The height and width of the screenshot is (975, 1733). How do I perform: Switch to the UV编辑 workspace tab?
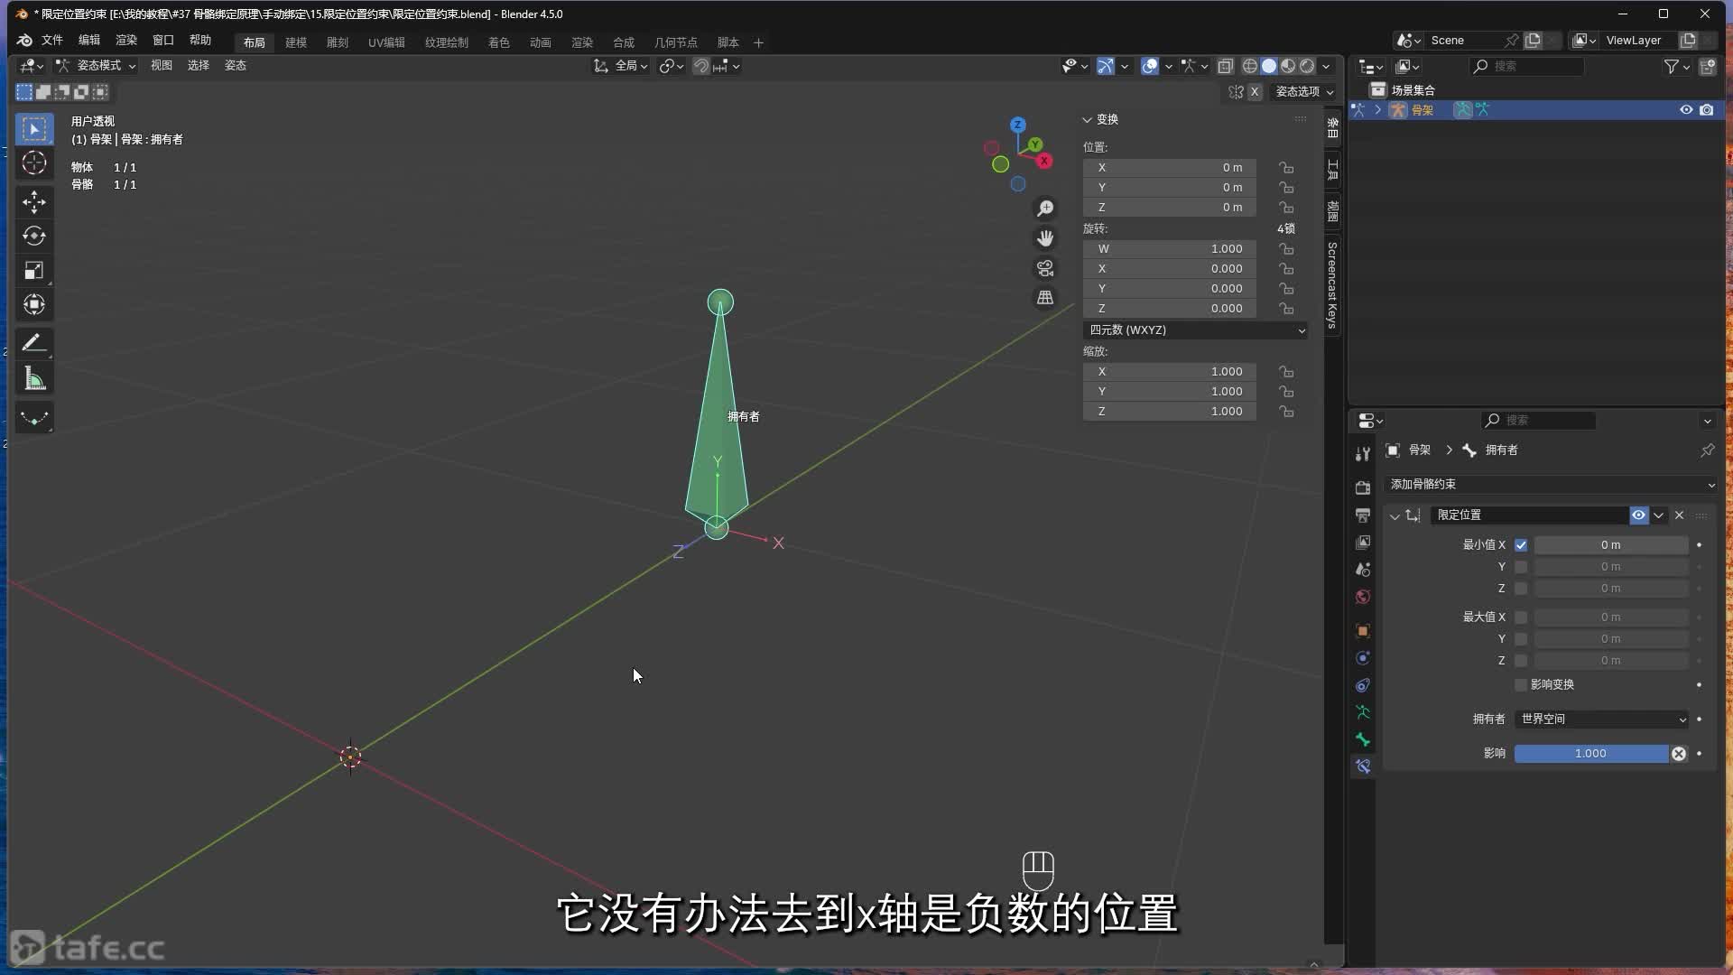(386, 42)
